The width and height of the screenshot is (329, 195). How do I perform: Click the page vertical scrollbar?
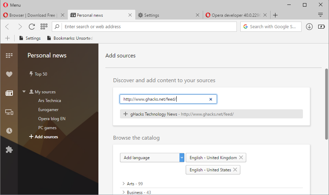click(x=327, y=104)
